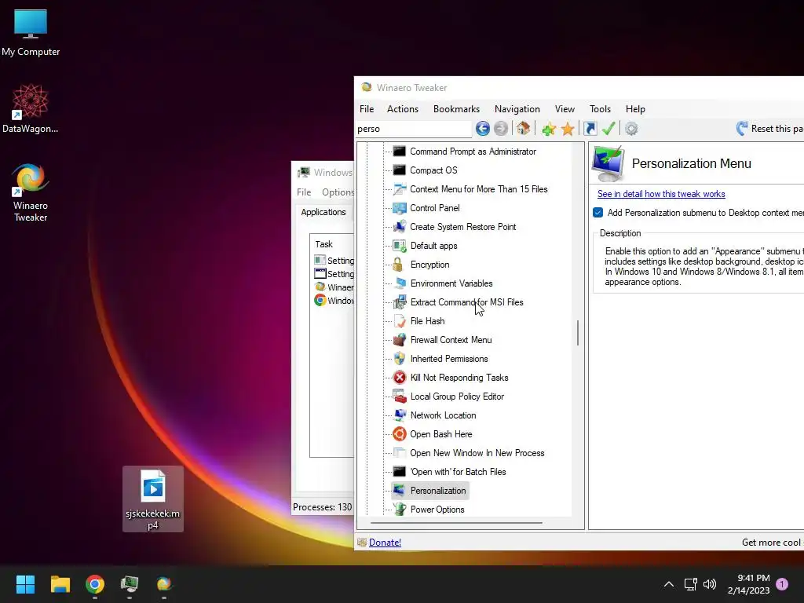The height and width of the screenshot is (603, 804).
Task: Open bookmarks via the gold star icon
Action: click(x=568, y=129)
